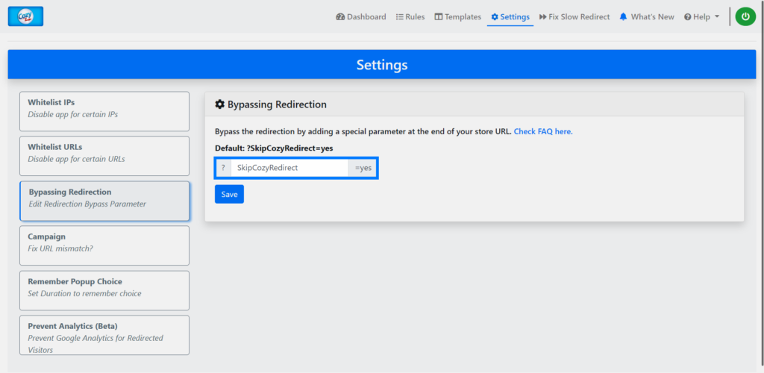Select the Campaign settings tab
This screenshot has height=373, width=764.
click(104, 245)
